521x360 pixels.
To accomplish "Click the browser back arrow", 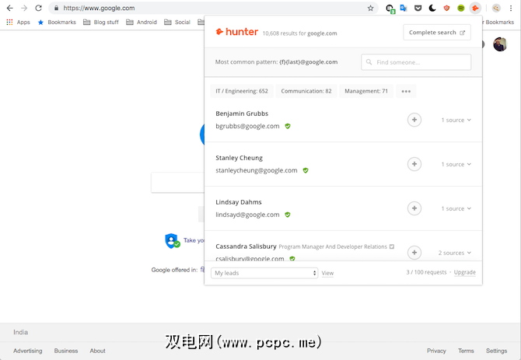I will 9,8.
